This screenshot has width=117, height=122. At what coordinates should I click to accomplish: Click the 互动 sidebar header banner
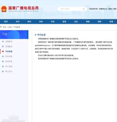pyautogui.click(x=14, y=35)
